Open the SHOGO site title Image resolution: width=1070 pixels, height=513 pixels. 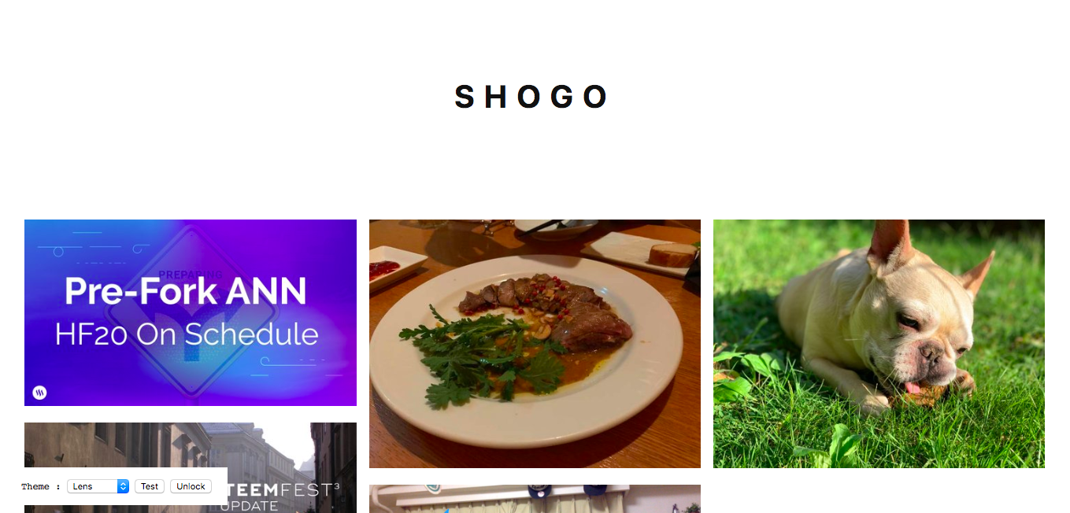pyautogui.click(x=531, y=97)
